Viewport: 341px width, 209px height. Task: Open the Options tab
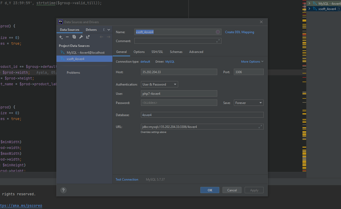click(139, 52)
